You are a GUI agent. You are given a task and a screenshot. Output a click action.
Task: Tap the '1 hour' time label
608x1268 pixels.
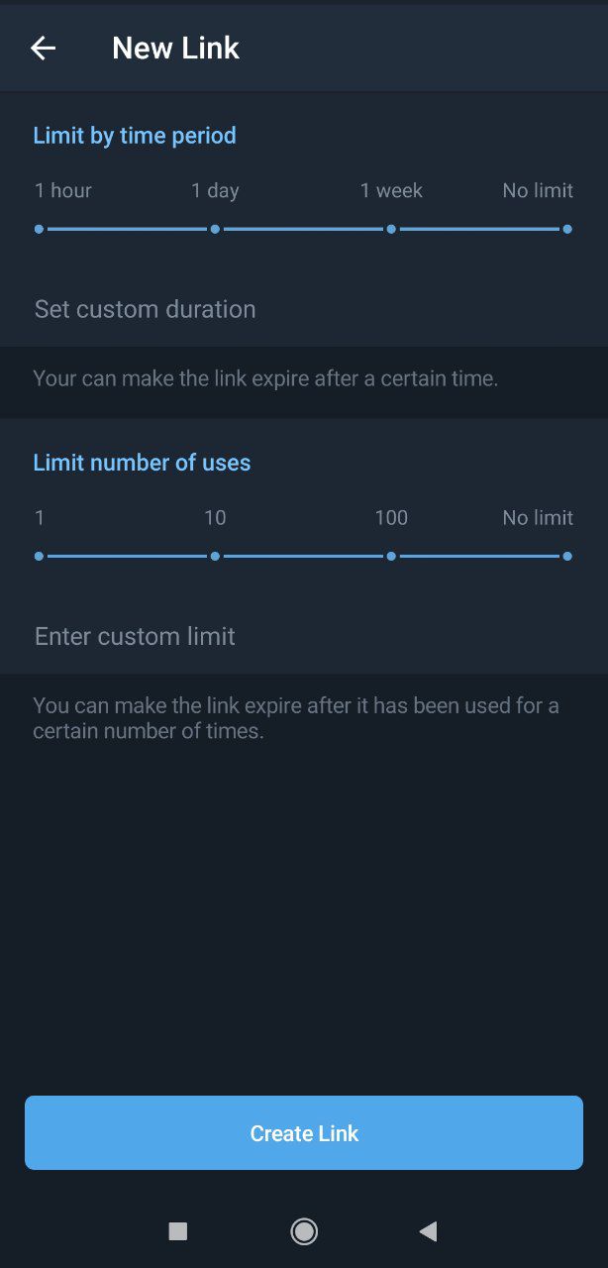[63, 190]
